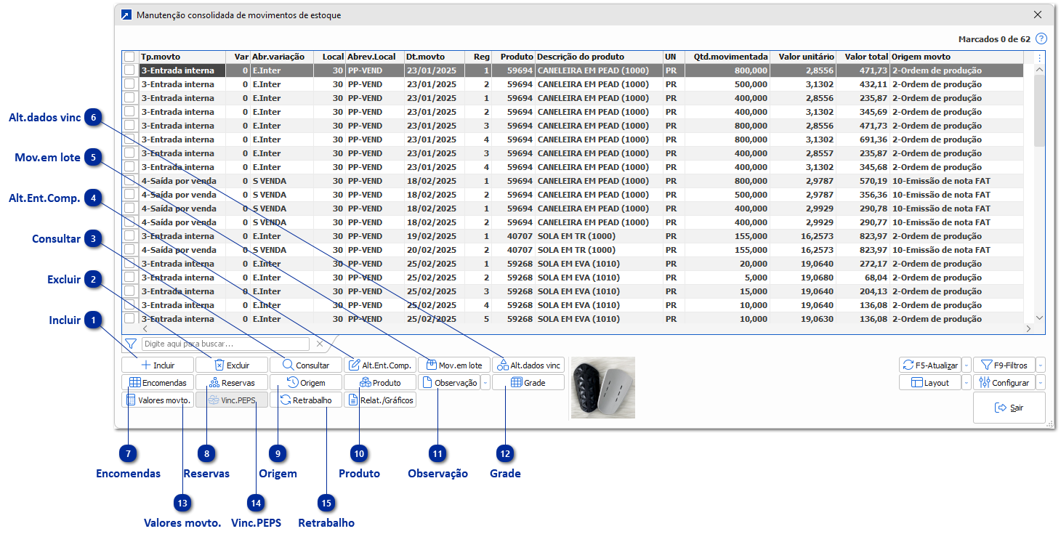Viewport: 1061px width, 542px height.
Task: Check the first row checkbox in grid
Action: (129, 70)
